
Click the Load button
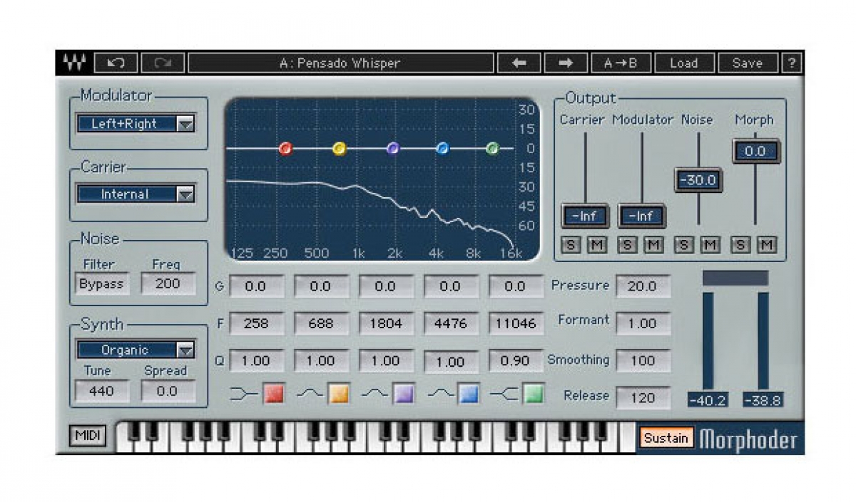(x=684, y=63)
